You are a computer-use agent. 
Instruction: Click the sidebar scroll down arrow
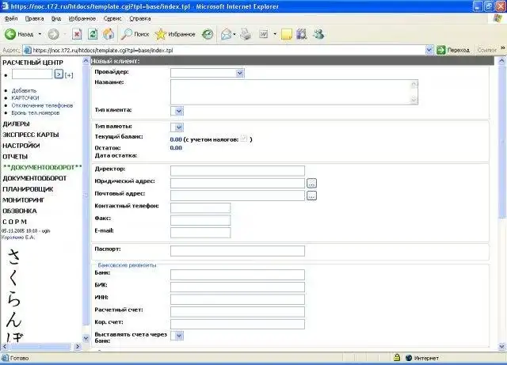(86, 339)
